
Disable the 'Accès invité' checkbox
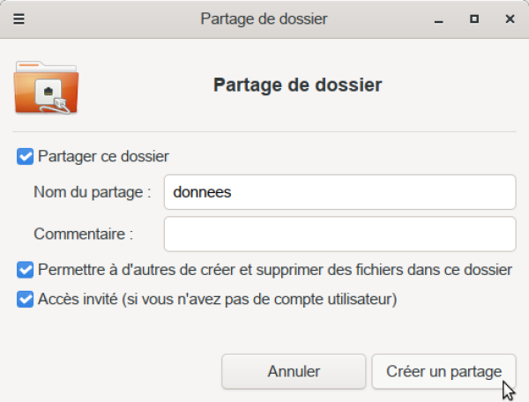[x=25, y=300]
